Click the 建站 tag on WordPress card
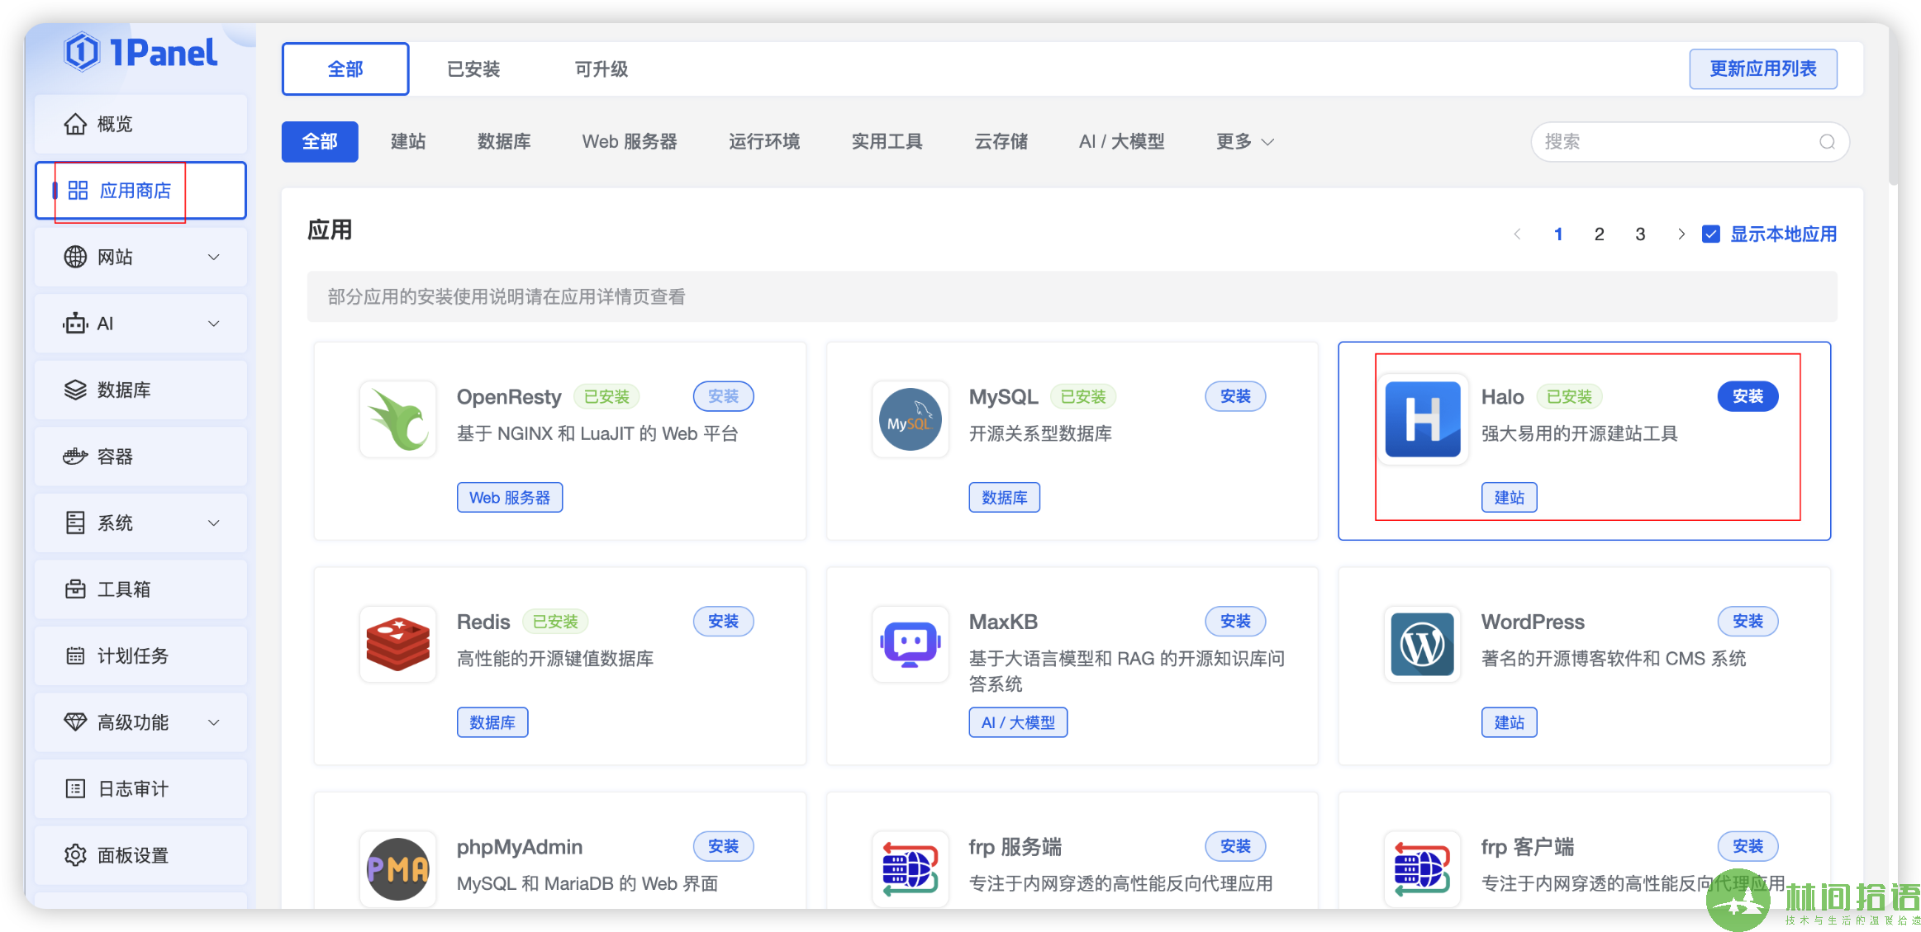 click(x=1510, y=723)
